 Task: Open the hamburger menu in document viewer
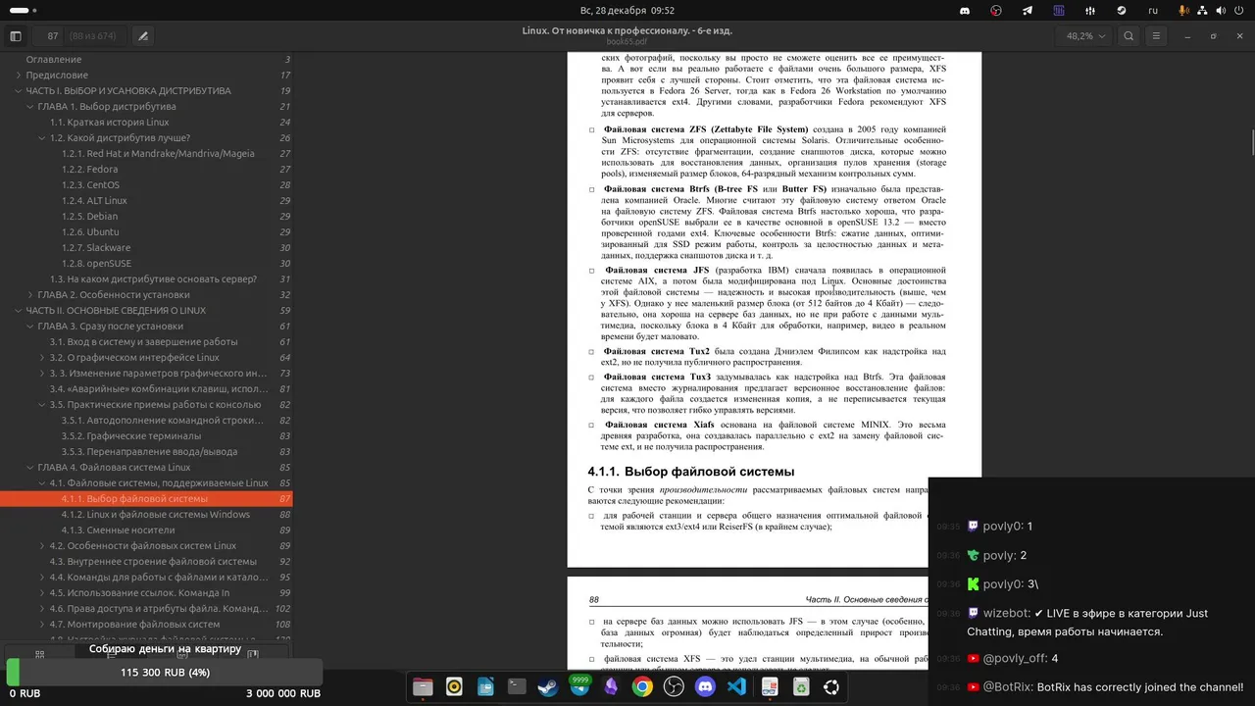[x=1156, y=36]
